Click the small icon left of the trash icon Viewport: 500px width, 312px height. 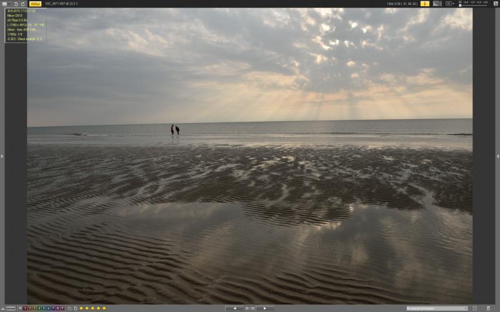pos(474,308)
